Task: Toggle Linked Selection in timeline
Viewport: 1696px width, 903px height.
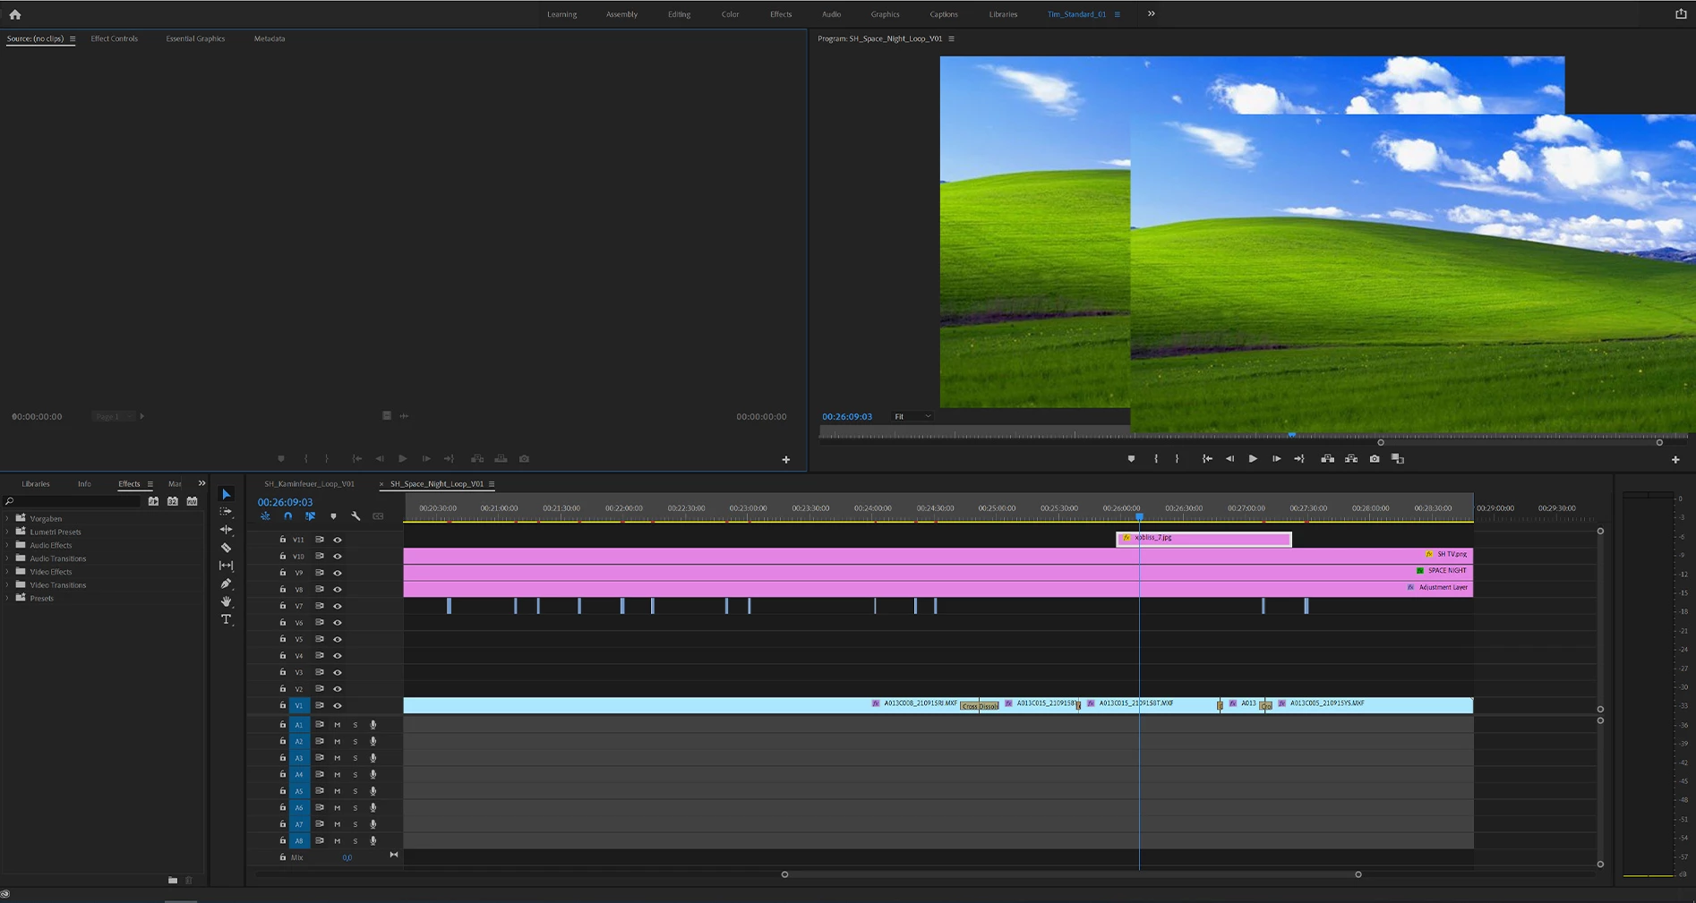Action: click(x=310, y=516)
